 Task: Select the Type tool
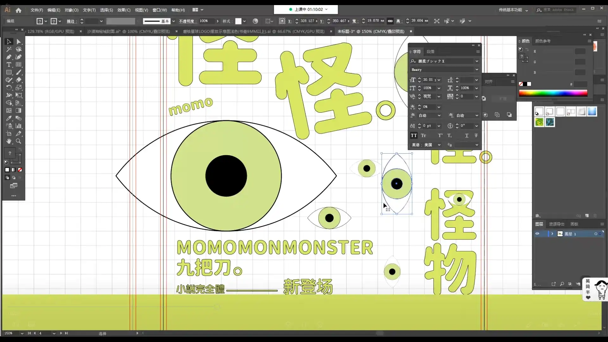tap(9, 65)
